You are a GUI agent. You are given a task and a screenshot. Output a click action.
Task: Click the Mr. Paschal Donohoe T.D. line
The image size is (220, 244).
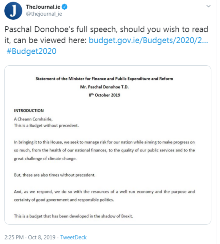click(x=104, y=87)
